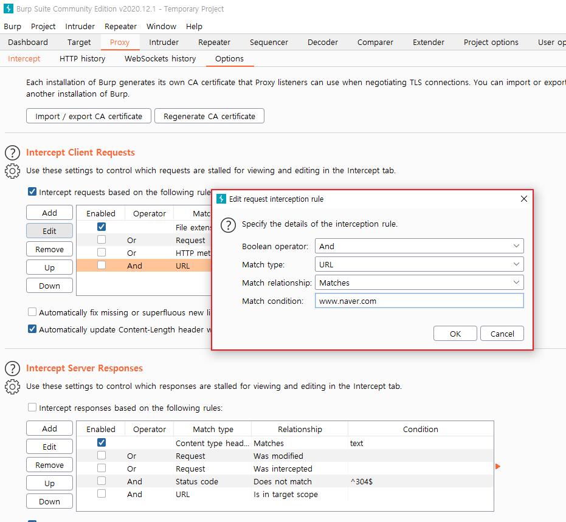Click Down in Intercept Server Responses
Viewport: 566px width, 522px height.
coord(49,501)
